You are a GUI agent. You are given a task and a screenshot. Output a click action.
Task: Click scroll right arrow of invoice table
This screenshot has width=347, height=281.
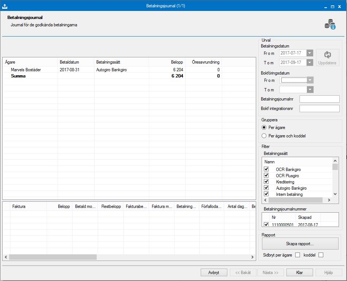point(252,257)
